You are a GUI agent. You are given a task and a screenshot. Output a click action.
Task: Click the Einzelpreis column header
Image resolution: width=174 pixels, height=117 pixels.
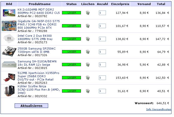120,4
